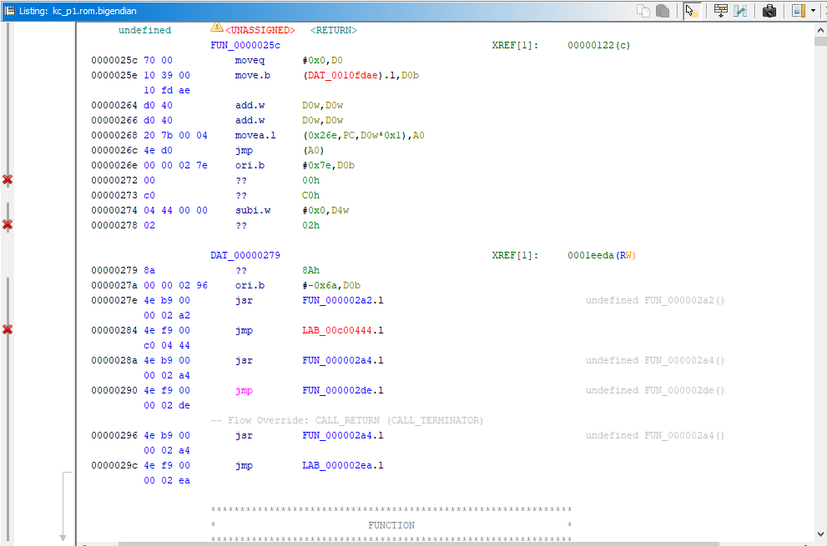
Task: Click FUN_000002de.l jmp operand
Action: pos(343,390)
